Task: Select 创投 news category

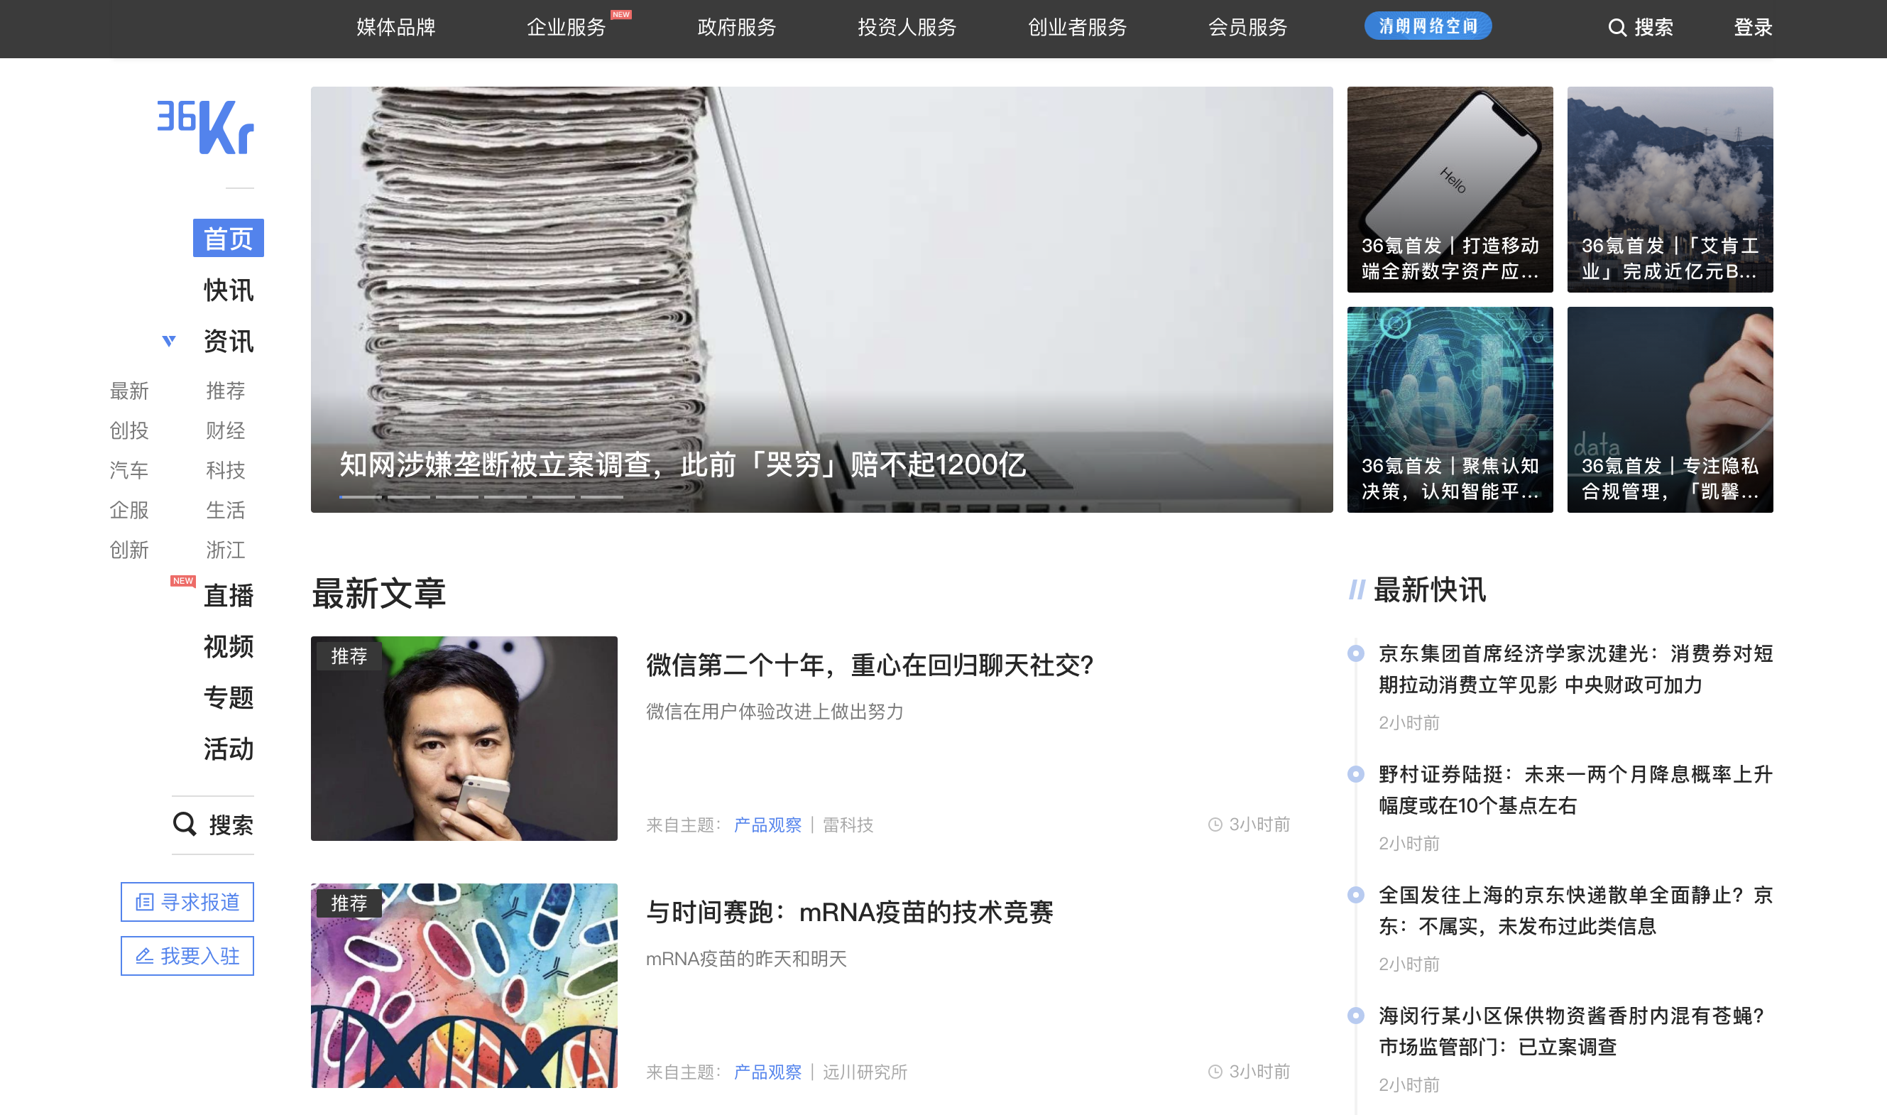Action: click(129, 430)
